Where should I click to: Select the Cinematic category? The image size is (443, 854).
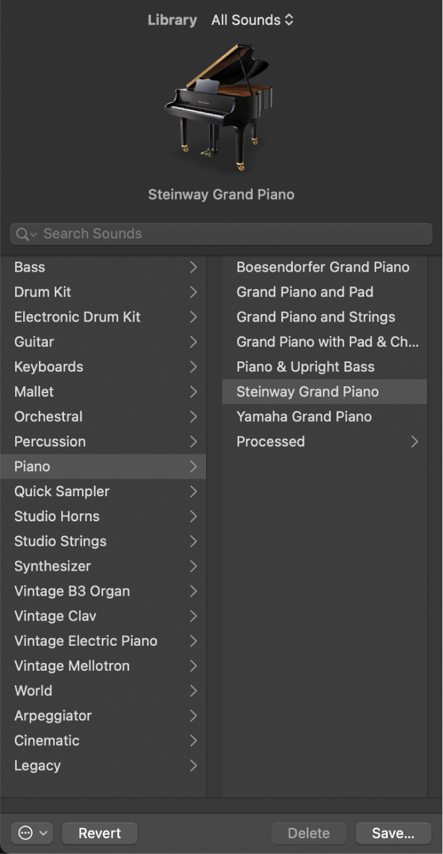tap(103, 741)
